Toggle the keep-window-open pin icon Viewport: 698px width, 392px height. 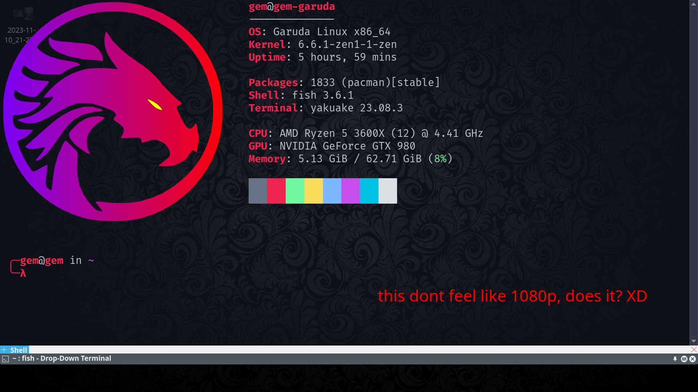pyautogui.click(x=675, y=359)
